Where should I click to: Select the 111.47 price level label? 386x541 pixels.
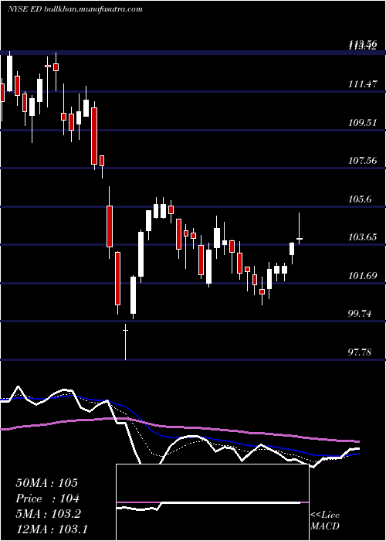pyautogui.click(x=362, y=83)
